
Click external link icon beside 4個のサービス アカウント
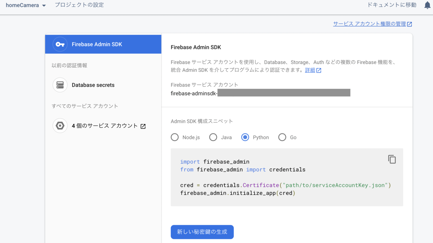[x=143, y=126]
